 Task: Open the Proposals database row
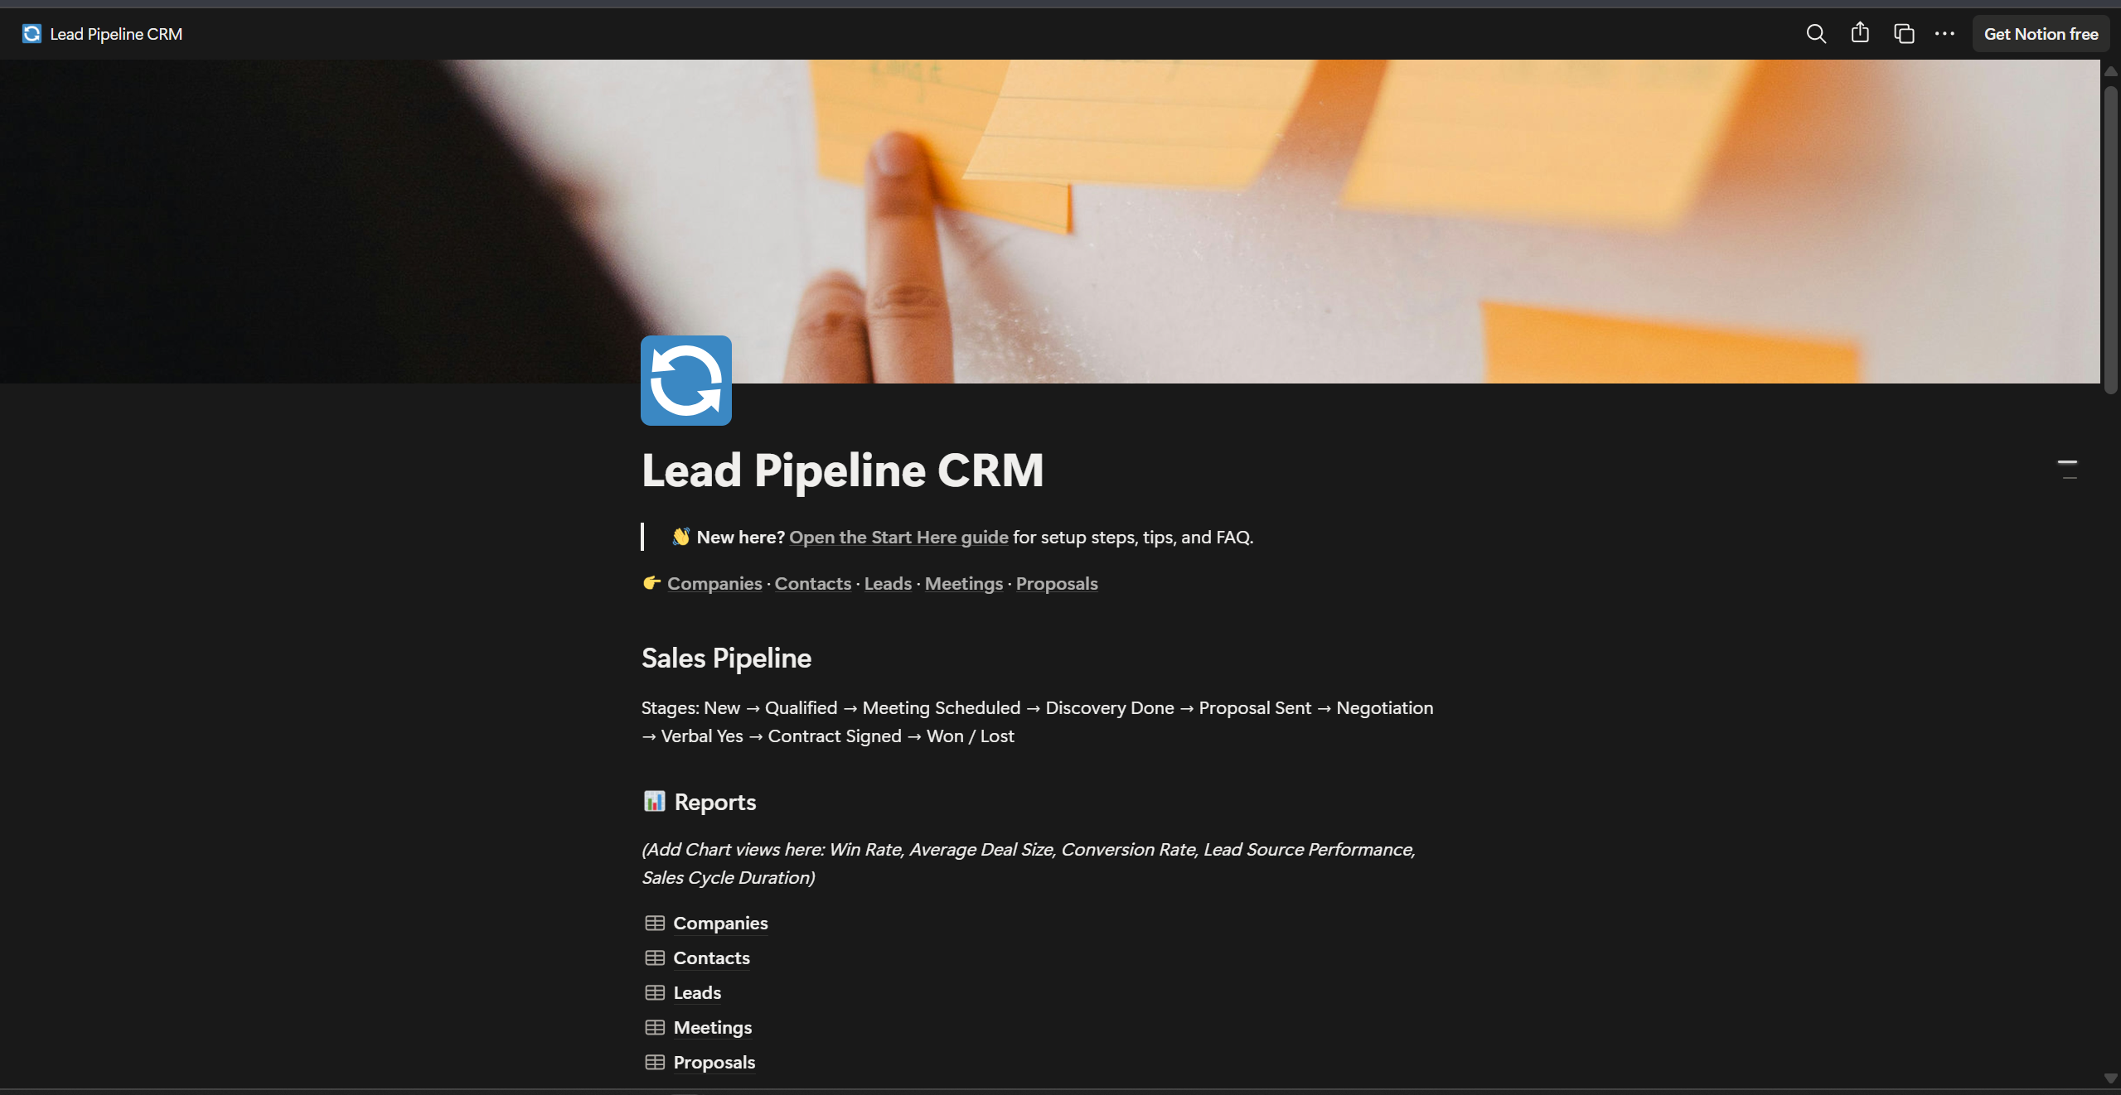click(714, 1062)
